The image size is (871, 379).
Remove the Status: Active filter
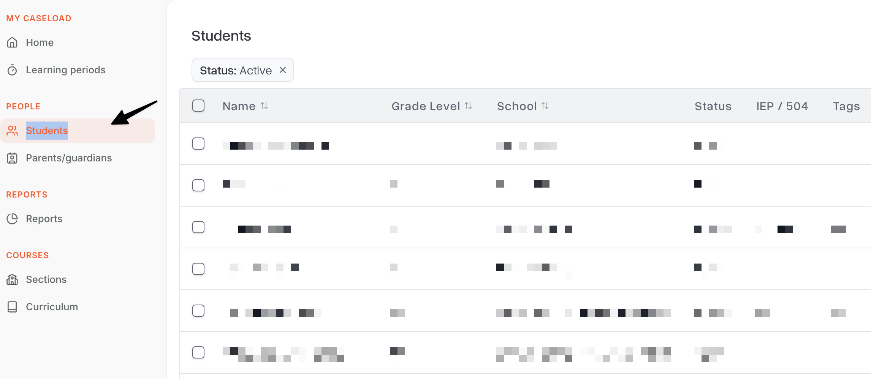point(283,70)
